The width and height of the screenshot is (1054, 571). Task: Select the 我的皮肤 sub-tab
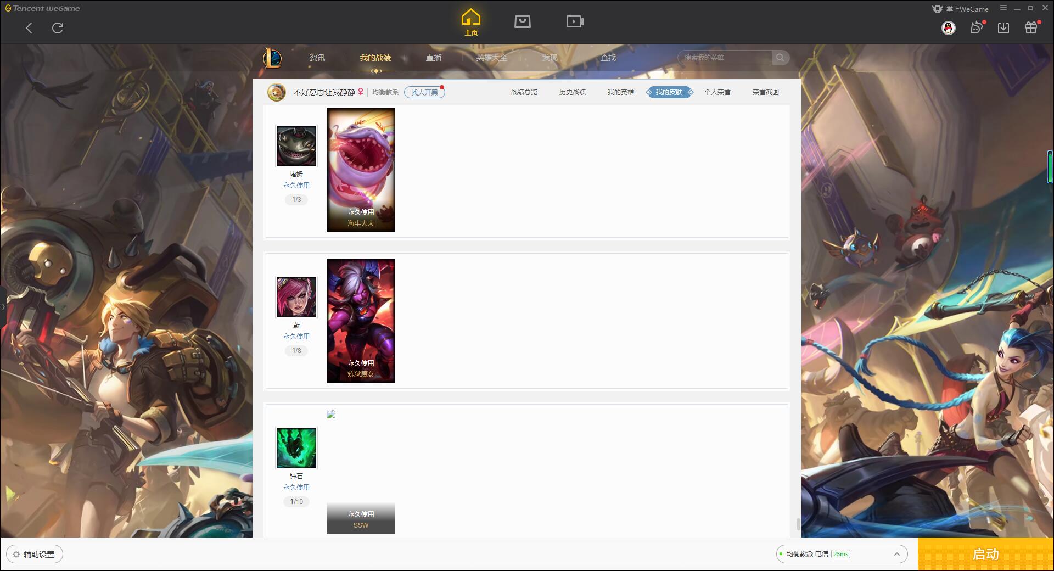point(669,92)
